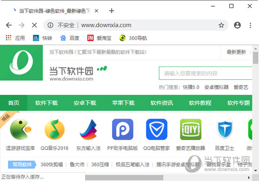The height and width of the screenshot is (181, 259).
Task: Open the 东方输入法 app icon
Action: pos(89,129)
